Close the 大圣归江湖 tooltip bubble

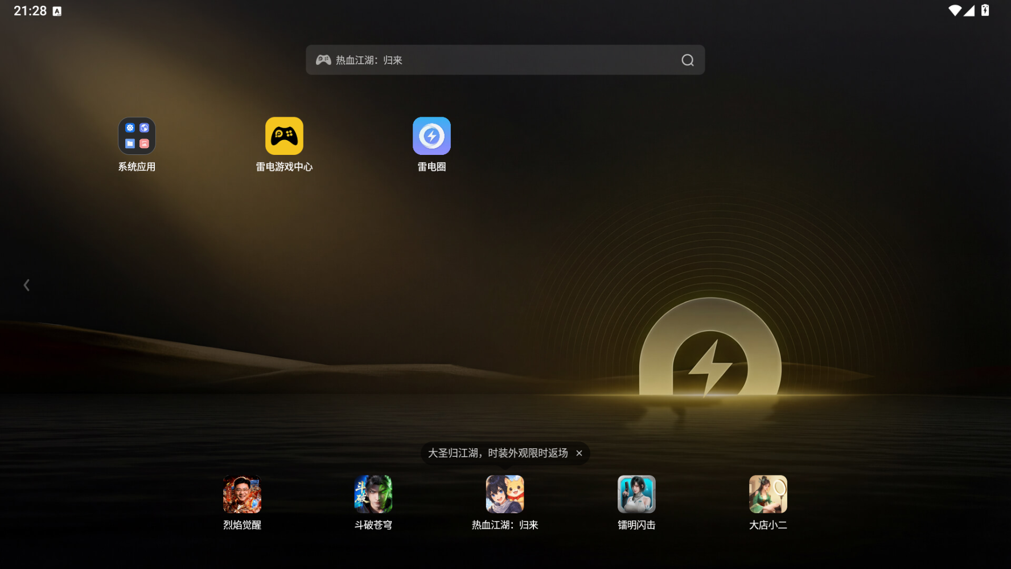(x=579, y=453)
